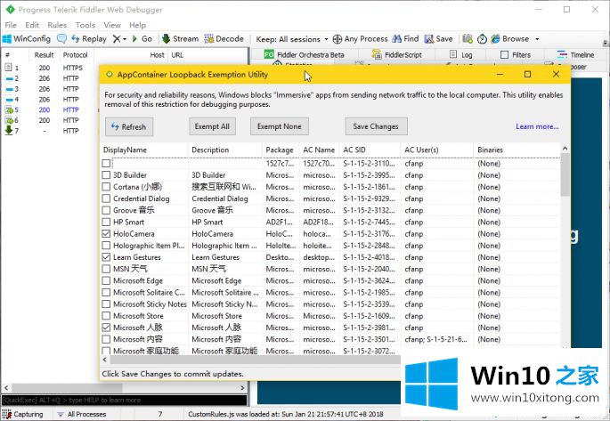Open the File menu
The width and height of the screenshot is (610, 421).
(11, 25)
